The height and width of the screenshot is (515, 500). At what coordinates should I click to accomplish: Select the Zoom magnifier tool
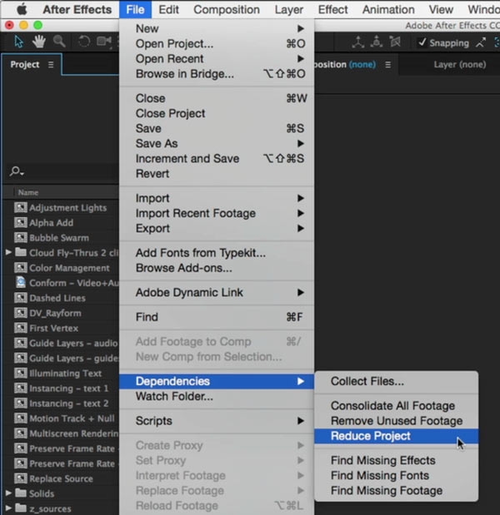[x=59, y=42]
